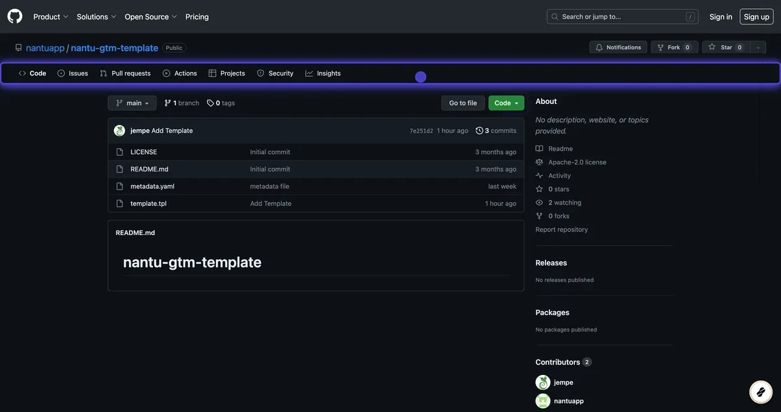Click the Sign up button
Viewport: 781px width, 412px height.
tap(756, 17)
